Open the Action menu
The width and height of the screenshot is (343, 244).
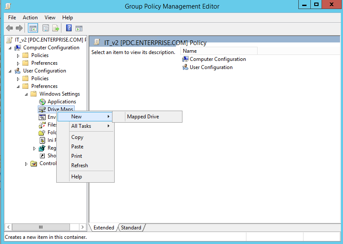[30, 18]
